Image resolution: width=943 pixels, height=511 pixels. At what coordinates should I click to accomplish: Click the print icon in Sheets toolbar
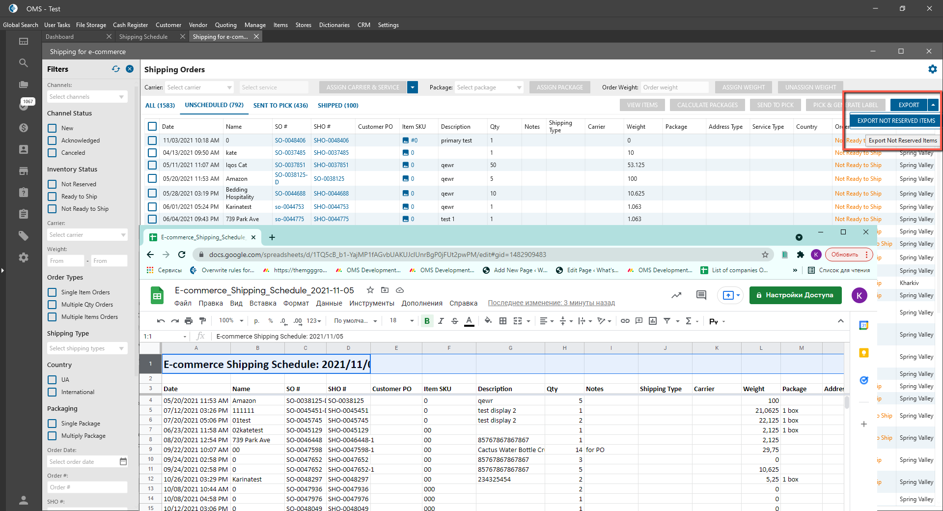189,321
